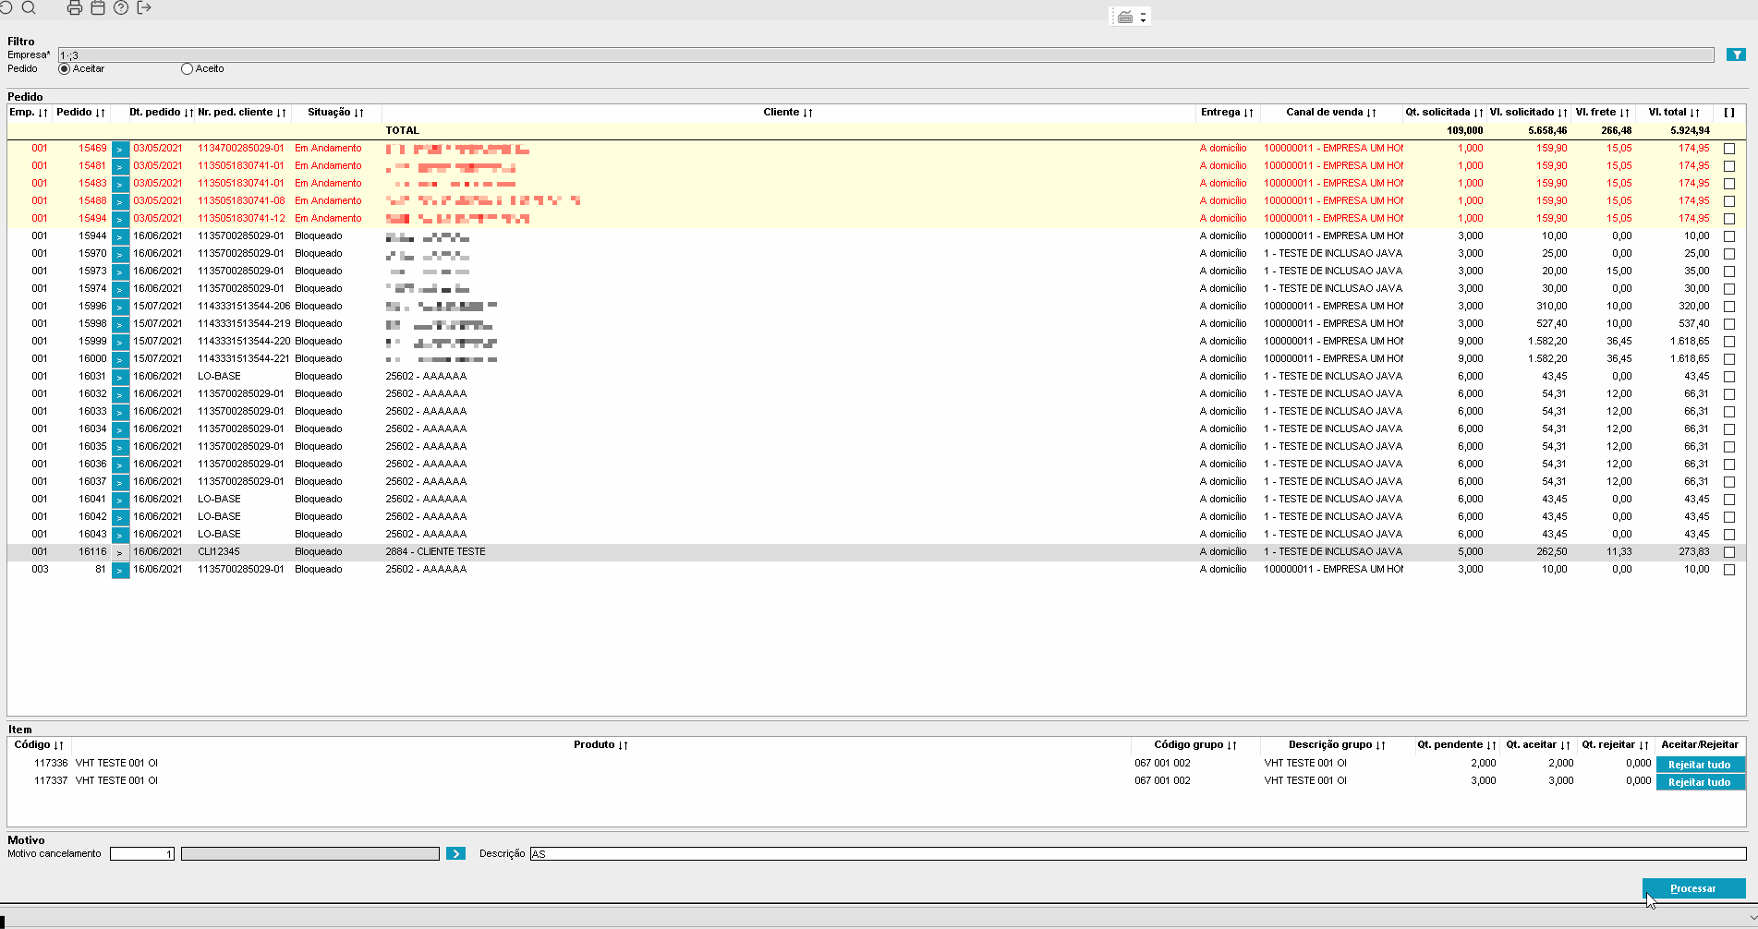Tick the checkbox for order 16116

click(x=1729, y=552)
